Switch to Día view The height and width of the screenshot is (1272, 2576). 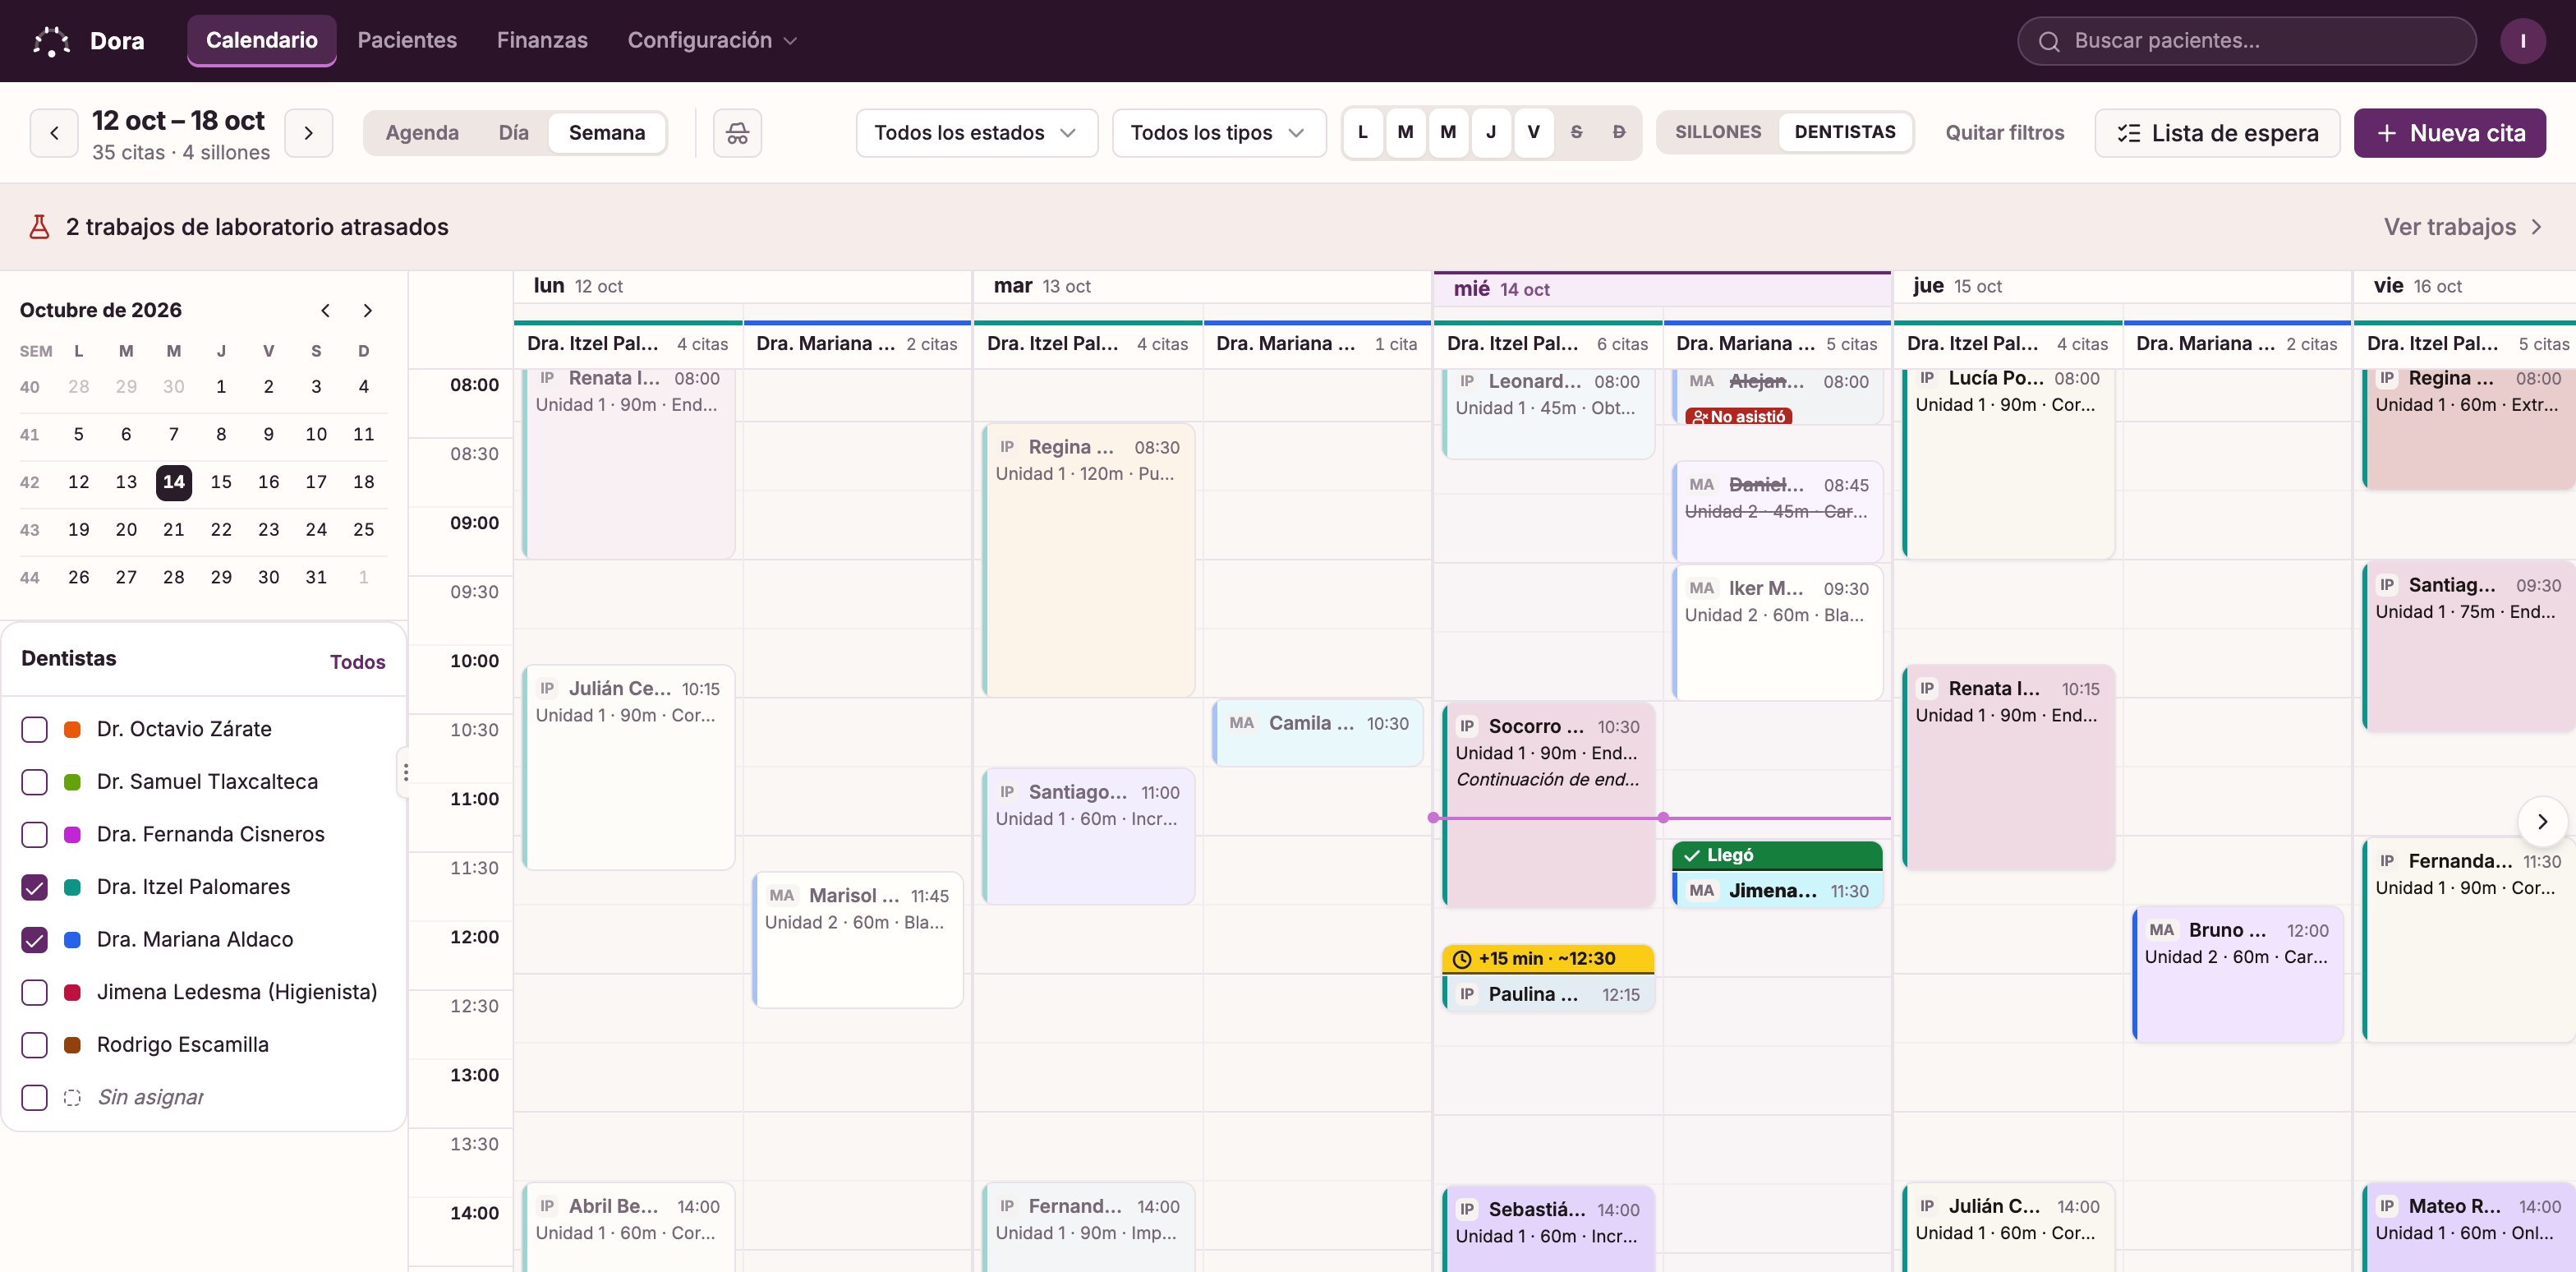point(513,133)
